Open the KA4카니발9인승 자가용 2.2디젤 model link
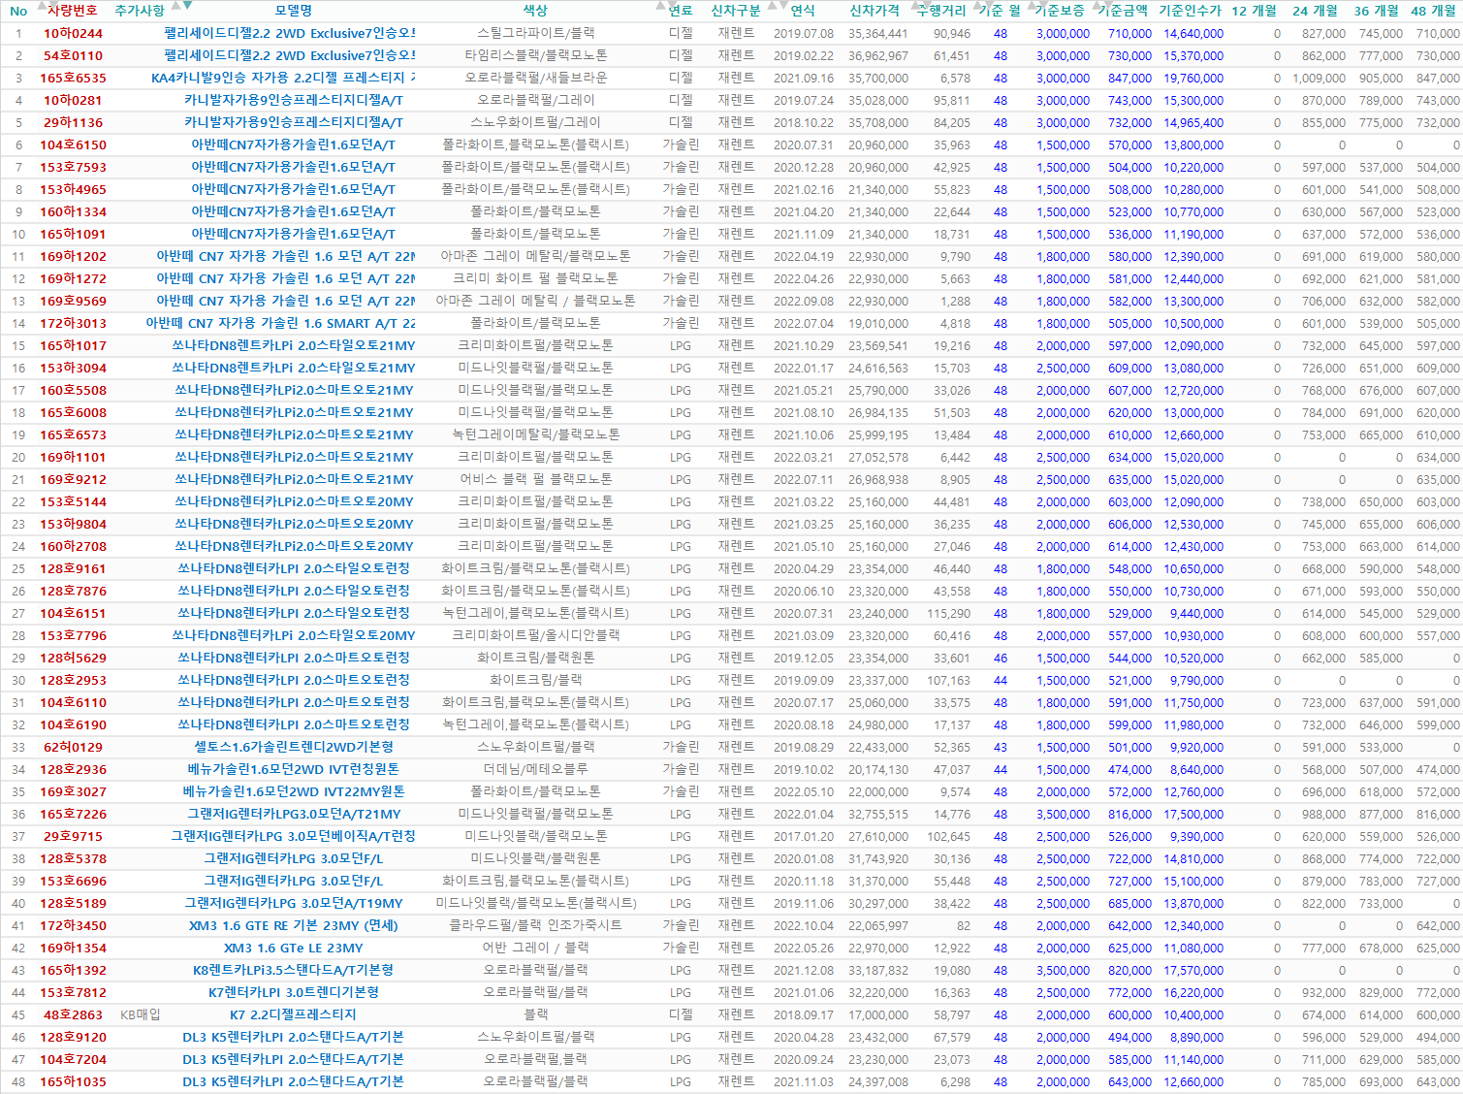The width and height of the screenshot is (1463, 1094). pyautogui.click(x=284, y=79)
